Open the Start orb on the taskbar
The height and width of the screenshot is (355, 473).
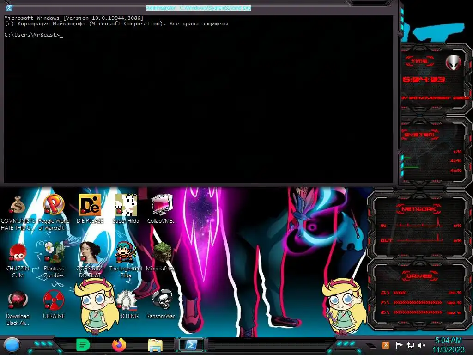coord(12,345)
